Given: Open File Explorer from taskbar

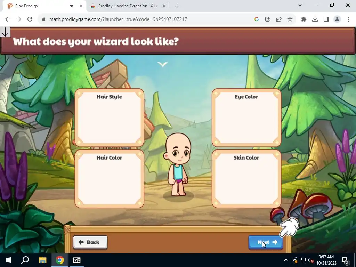Looking at the screenshot, I should 42,260.
